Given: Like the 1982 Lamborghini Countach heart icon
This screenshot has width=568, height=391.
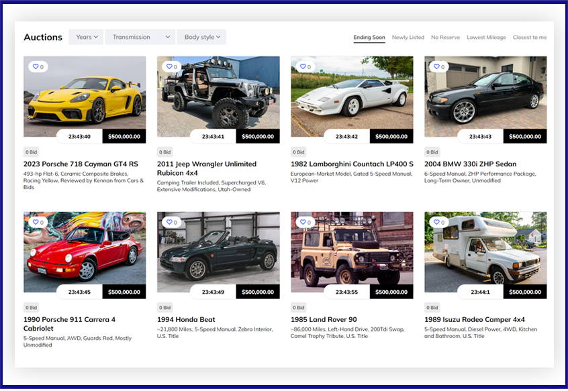Looking at the screenshot, I should pos(303,66).
